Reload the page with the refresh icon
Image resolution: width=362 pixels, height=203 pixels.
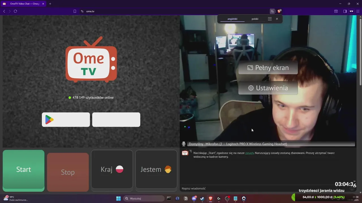16,11
